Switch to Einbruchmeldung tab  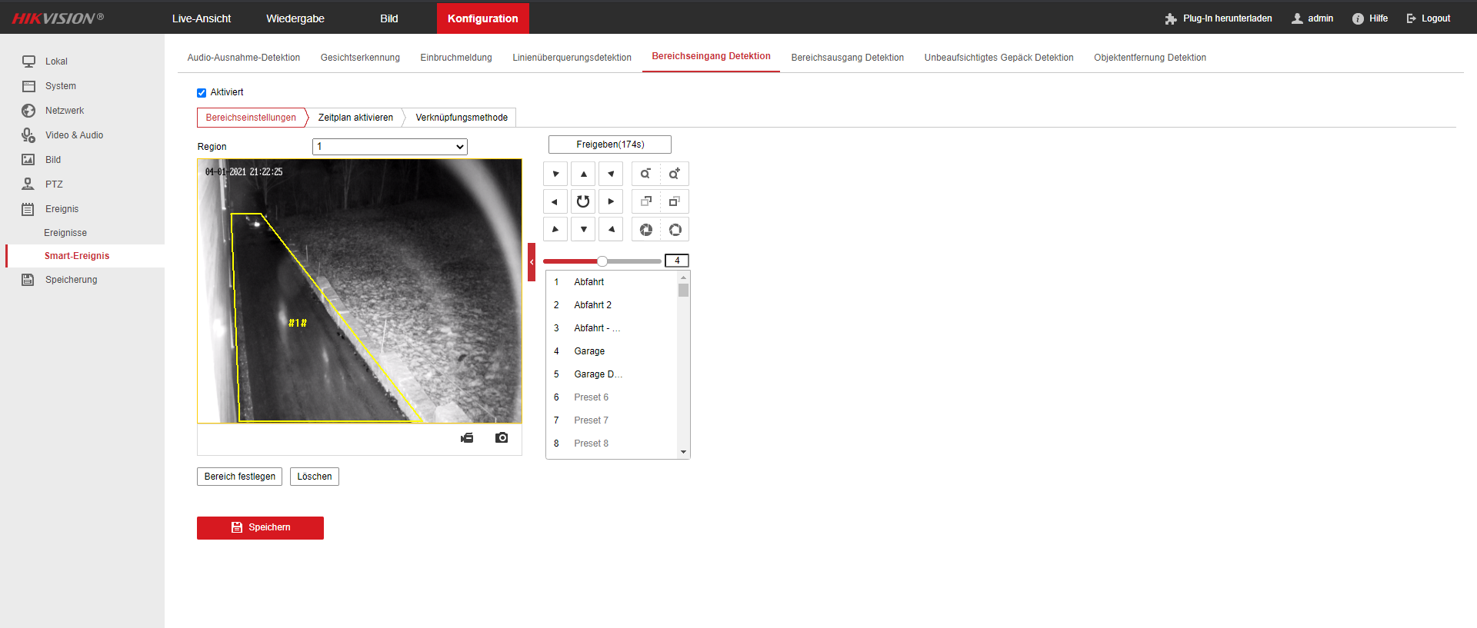point(455,58)
